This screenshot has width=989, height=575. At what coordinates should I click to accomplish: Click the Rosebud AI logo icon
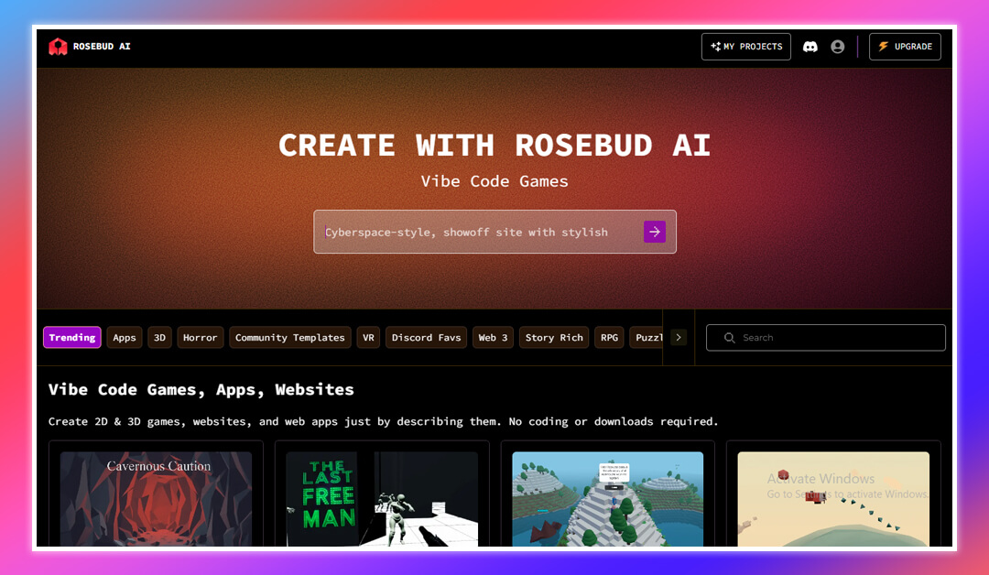pos(58,46)
